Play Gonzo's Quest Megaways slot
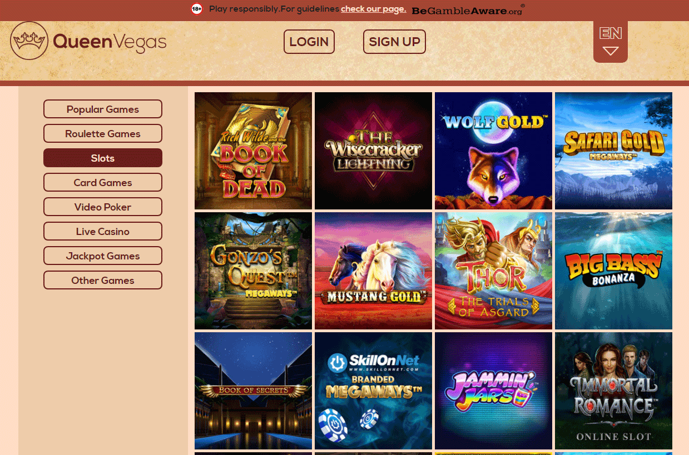Viewport: 689px width, 455px height. (x=253, y=271)
